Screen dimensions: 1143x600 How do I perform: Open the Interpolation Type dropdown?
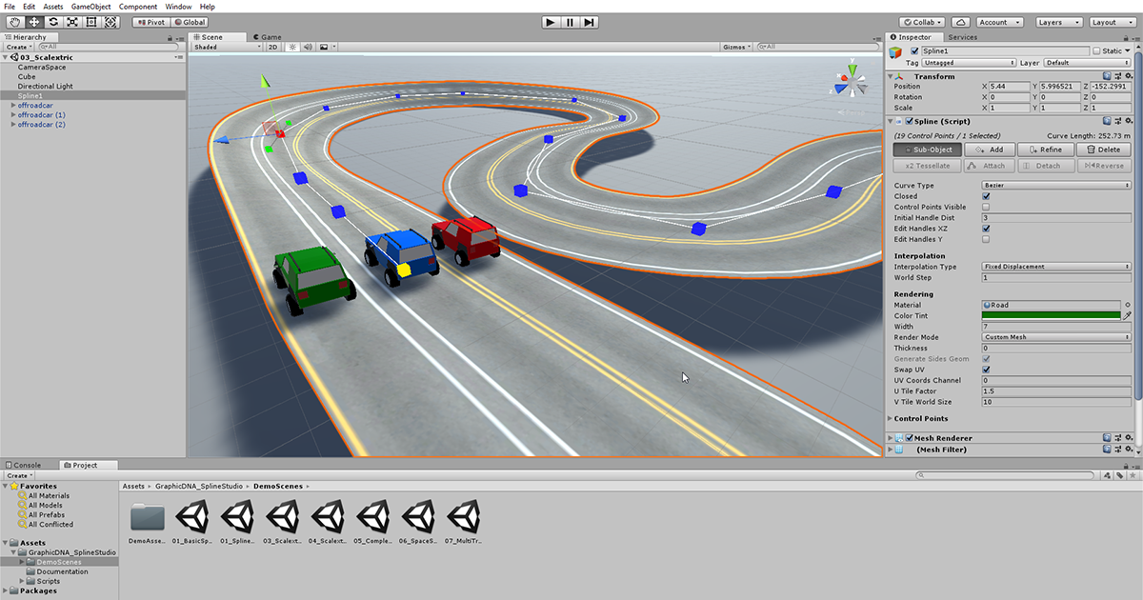click(x=1055, y=267)
